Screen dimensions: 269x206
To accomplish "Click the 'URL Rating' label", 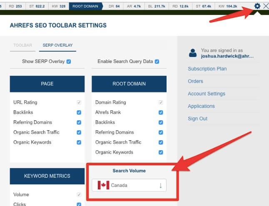I will [25, 102].
